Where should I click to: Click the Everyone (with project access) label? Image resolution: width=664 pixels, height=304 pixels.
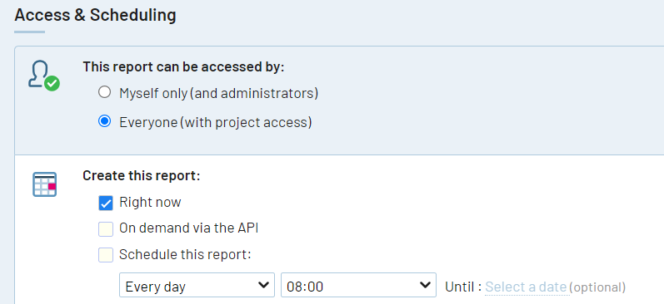(x=216, y=122)
